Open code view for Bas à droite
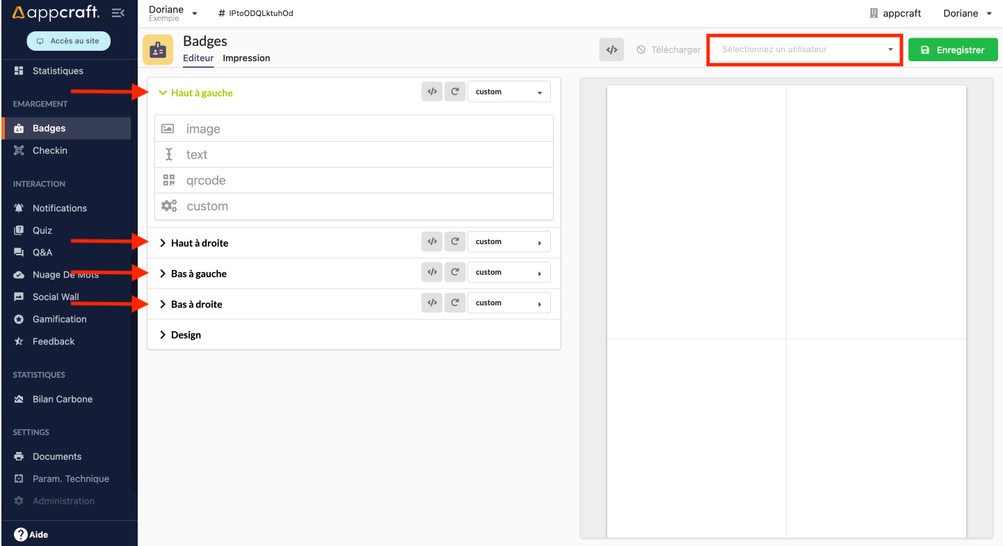 (x=432, y=303)
